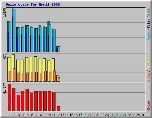The height and width of the screenshot is (118, 152).
Task: Click the yellow visits bar for day 2
Action: click(13, 61)
